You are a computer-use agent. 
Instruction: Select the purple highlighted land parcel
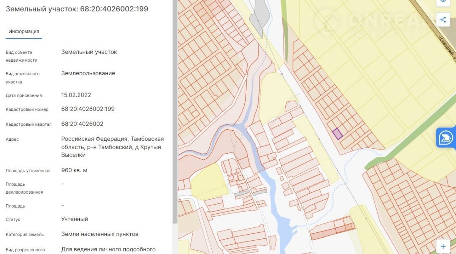[337, 134]
